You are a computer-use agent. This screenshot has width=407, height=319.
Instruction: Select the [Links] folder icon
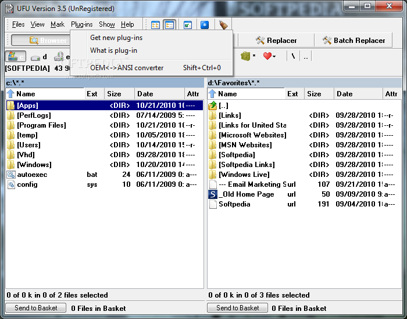(212, 115)
